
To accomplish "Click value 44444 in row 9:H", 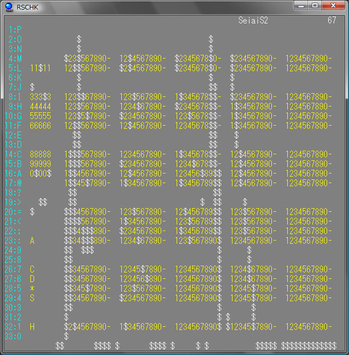I will pos(40,106).
